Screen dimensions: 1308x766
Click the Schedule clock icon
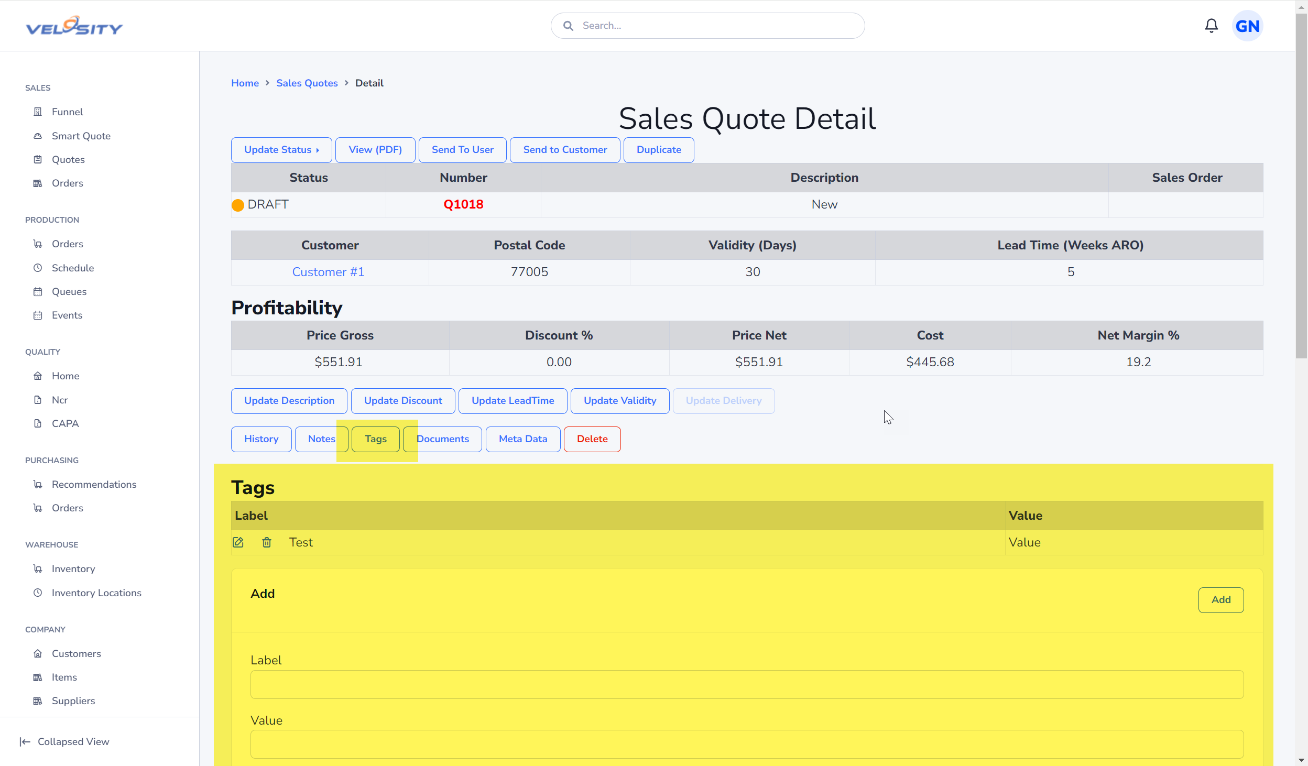coord(38,268)
